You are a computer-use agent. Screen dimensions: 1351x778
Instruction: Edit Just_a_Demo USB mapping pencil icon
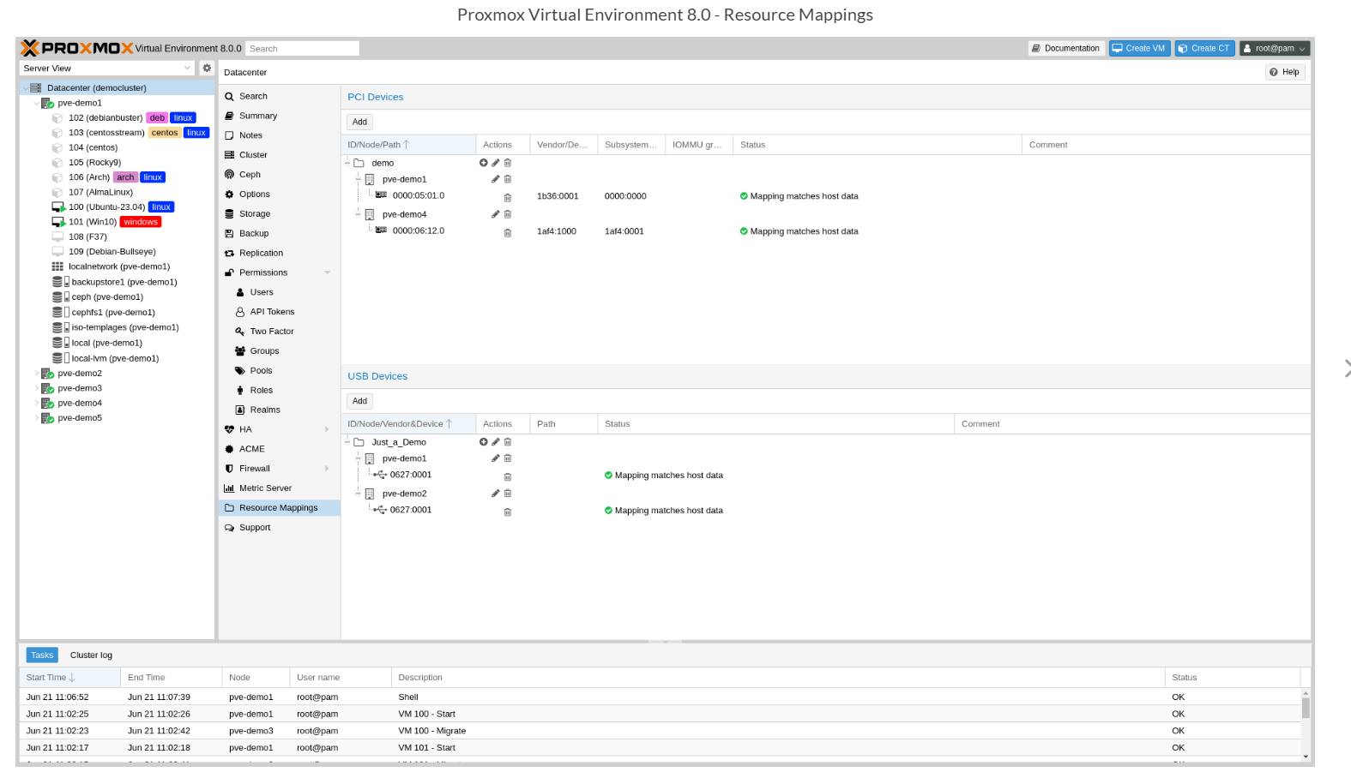(x=495, y=442)
